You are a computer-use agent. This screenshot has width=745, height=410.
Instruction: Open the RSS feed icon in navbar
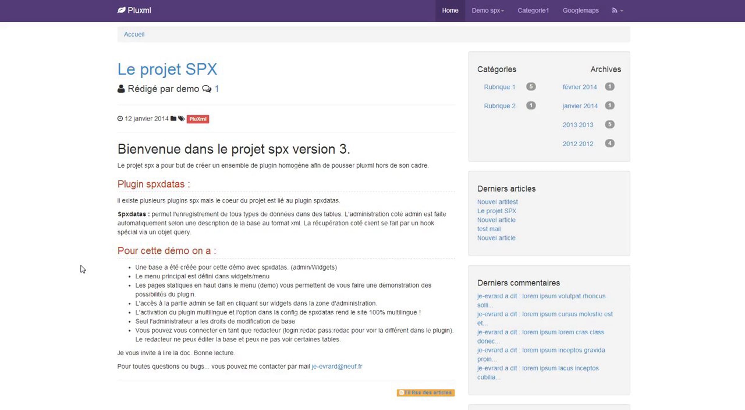point(614,11)
